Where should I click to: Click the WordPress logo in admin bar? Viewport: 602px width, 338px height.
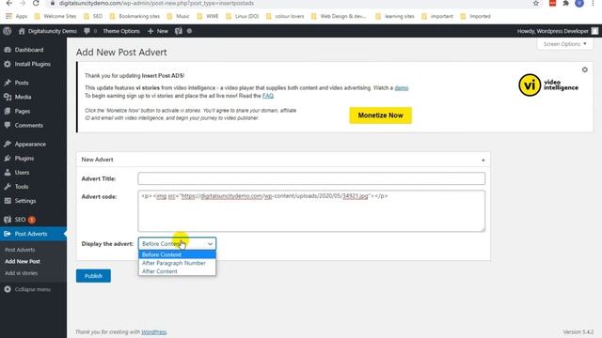[8, 31]
